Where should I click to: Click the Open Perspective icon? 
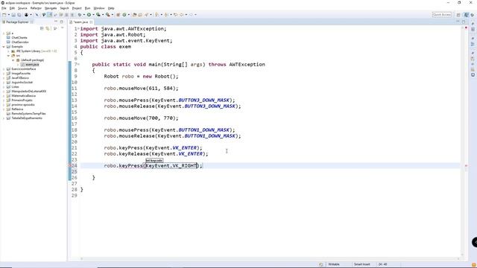458,15
